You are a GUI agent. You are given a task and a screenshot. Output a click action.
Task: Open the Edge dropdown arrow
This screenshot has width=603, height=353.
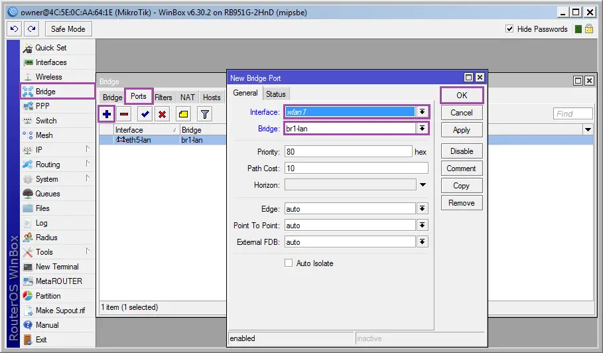(x=423, y=209)
